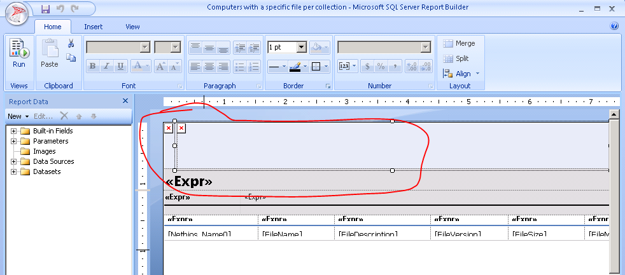The width and height of the screenshot is (625, 275).
Task: Increase font size with grow icon
Action: pyautogui.click(x=160, y=67)
